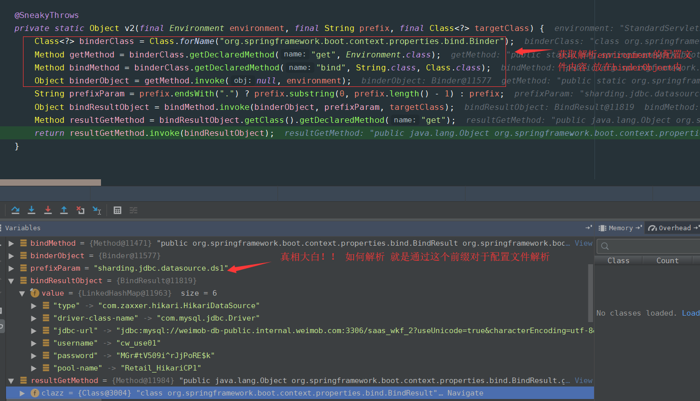Click the variable icon beside resultGetMethod
The image size is (700, 401).
(23, 381)
